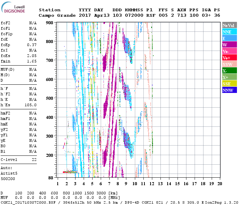This screenshot has width=239, height=205.
Task: Select the Vo- pink legend swatch
Action: tap(229, 51)
